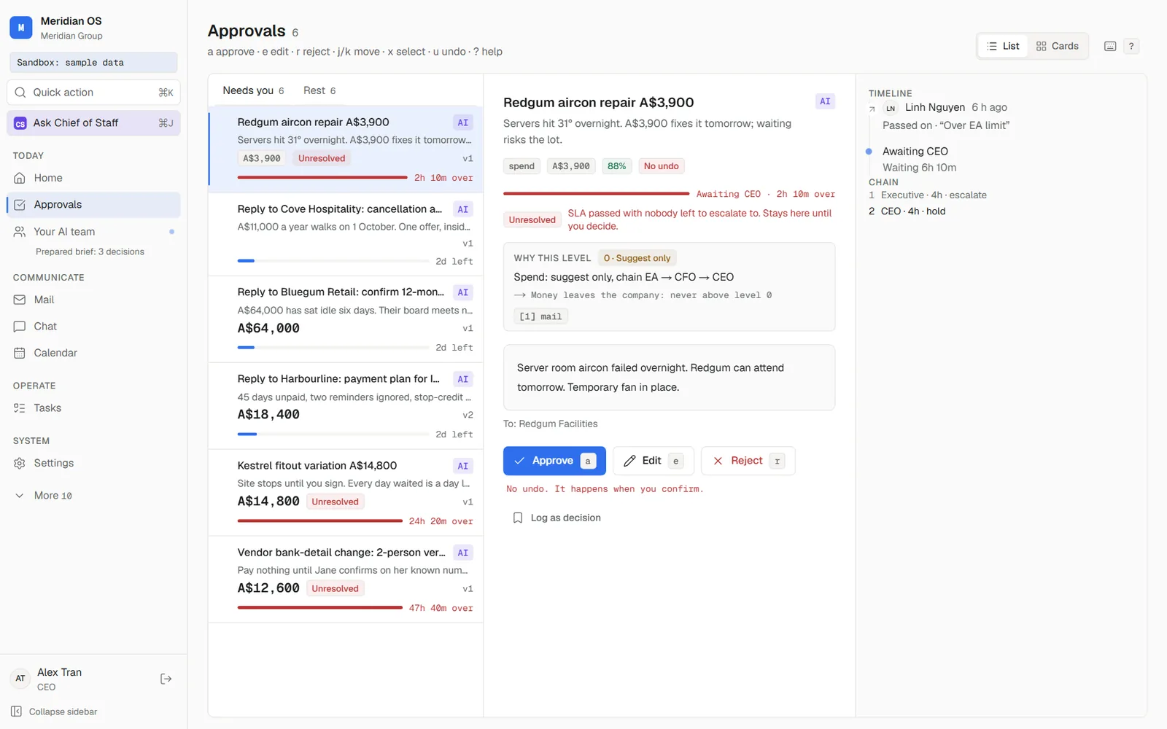
Task: Open help with the question mark button
Action: pos(1131,46)
